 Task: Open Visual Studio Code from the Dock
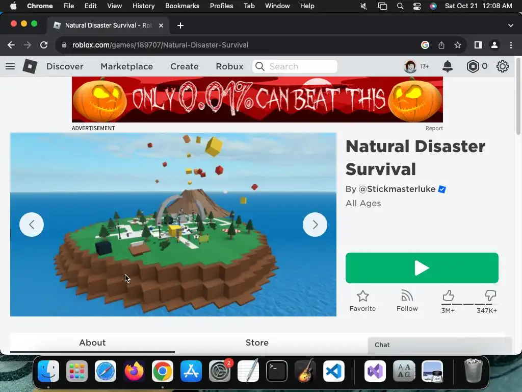tap(333, 371)
